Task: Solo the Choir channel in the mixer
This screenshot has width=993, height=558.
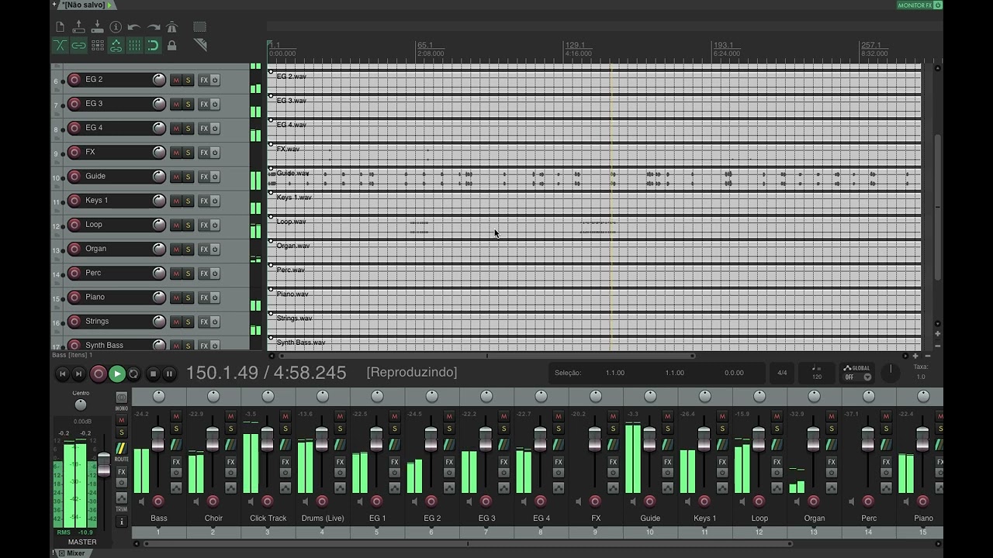Action: [x=230, y=429]
